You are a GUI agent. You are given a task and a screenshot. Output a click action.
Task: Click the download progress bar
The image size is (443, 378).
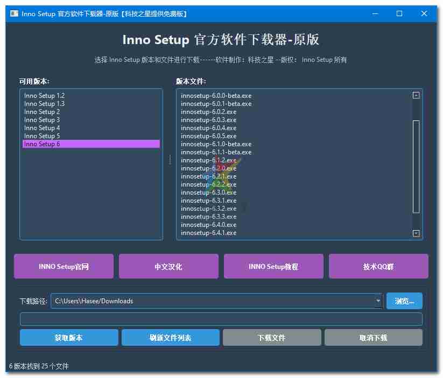coord(221,319)
